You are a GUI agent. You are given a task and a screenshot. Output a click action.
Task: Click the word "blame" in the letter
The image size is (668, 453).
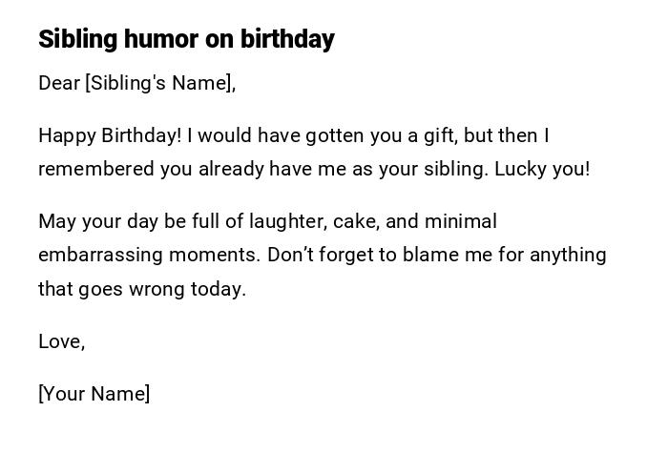click(448, 255)
